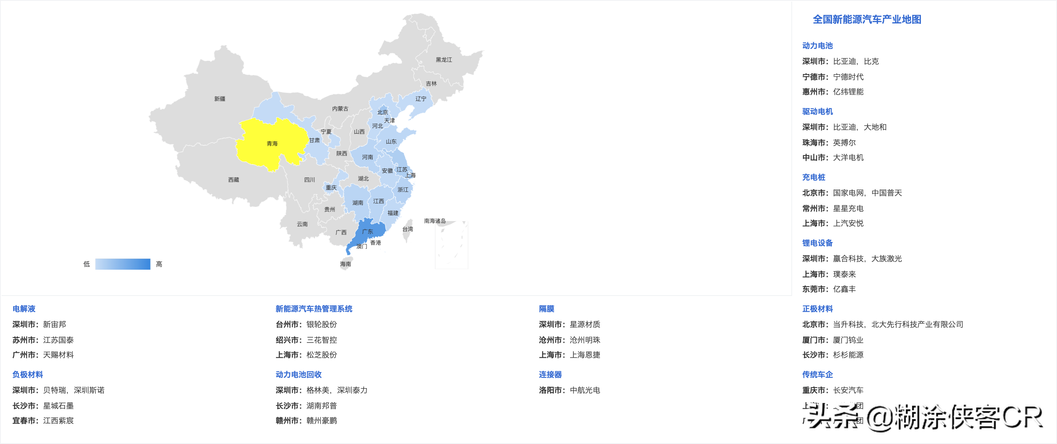Click the 常州市: 星星充电 entry
The image size is (1057, 444).
pos(833,208)
